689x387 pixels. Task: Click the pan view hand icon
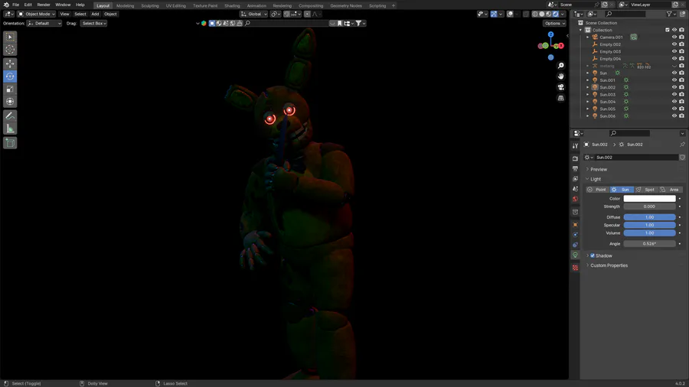[560, 76]
